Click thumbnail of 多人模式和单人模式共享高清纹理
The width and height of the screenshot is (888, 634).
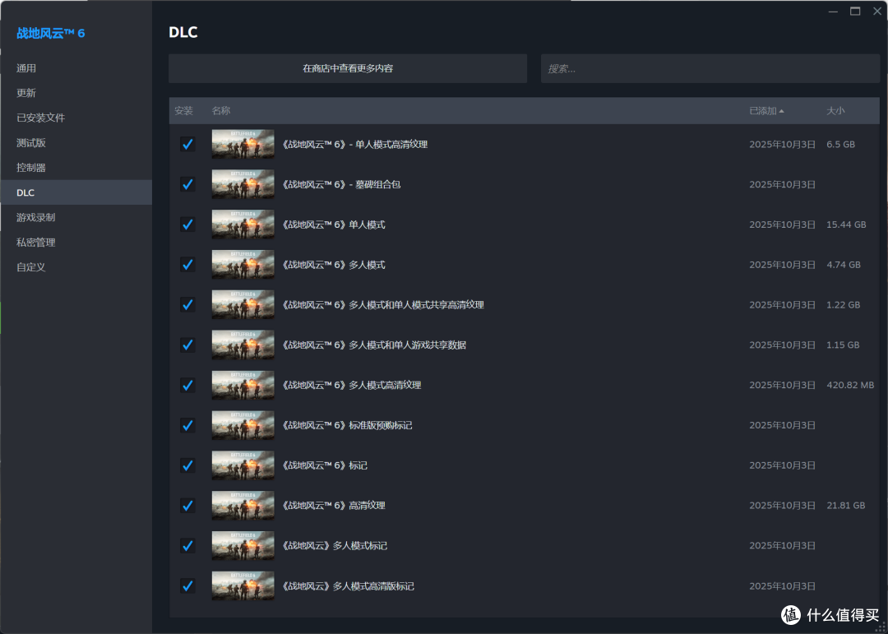pyautogui.click(x=243, y=305)
